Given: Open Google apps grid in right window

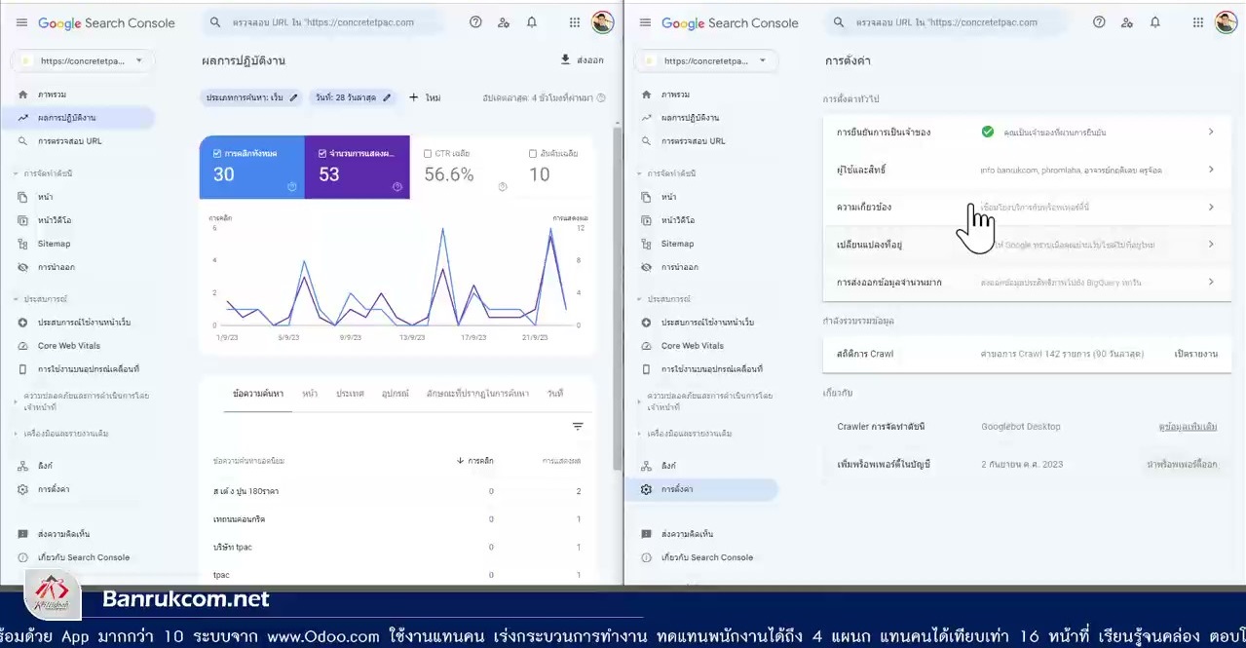Looking at the screenshot, I should pyautogui.click(x=1198, y=22).
